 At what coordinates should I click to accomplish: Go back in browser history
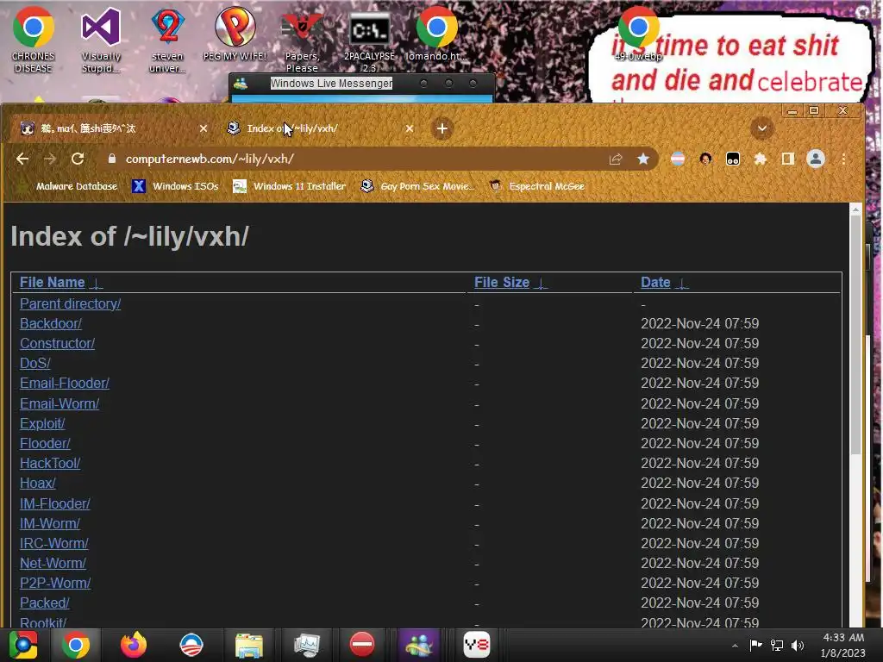pyautogui.click(x=22, y=159)
